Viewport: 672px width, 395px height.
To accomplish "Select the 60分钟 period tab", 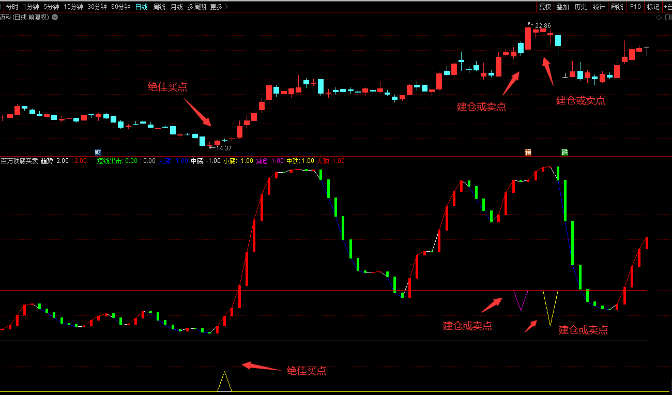I will pos(121,7).
